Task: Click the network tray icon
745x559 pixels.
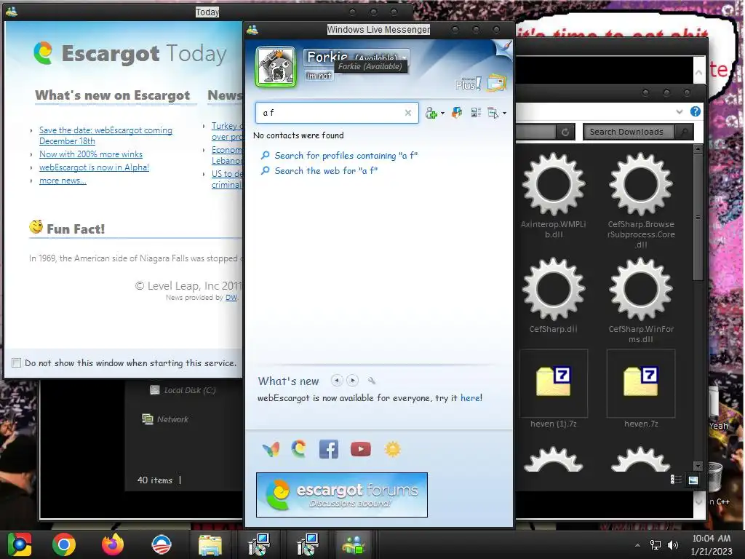Action: point(656,544)
